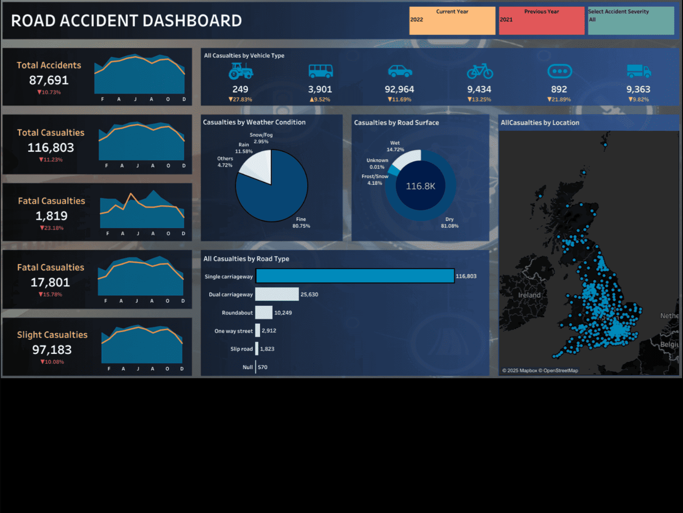
Task: Expand the Select Accident Severity filter
Action: (630, 20)
